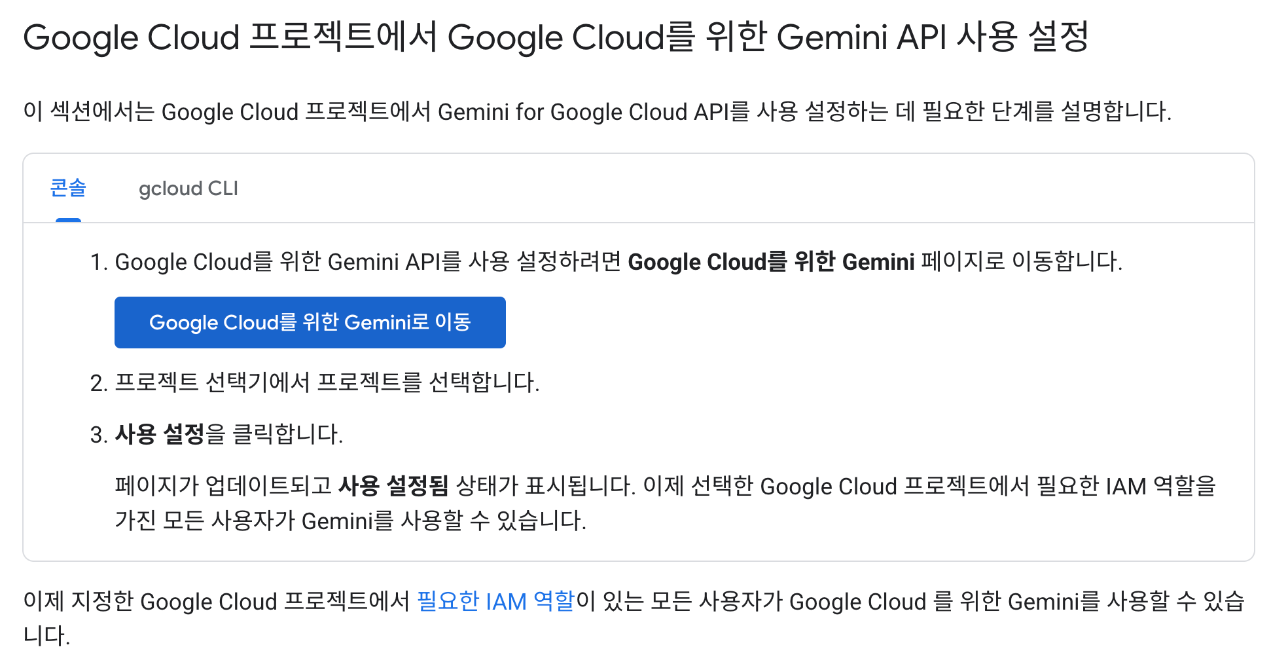Viewport: 1271px width, 664px height.
Task: Click bold 사용 설정 in step 3
Action: (x=160, y=434)
